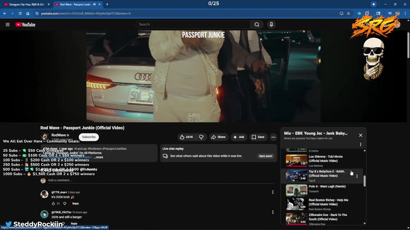Subscribe to RodWave
Viewport: 410px width, 230px height.
(x=89, y=137)
